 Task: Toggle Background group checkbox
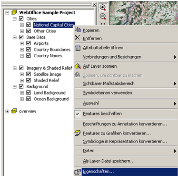click(21, 86)
